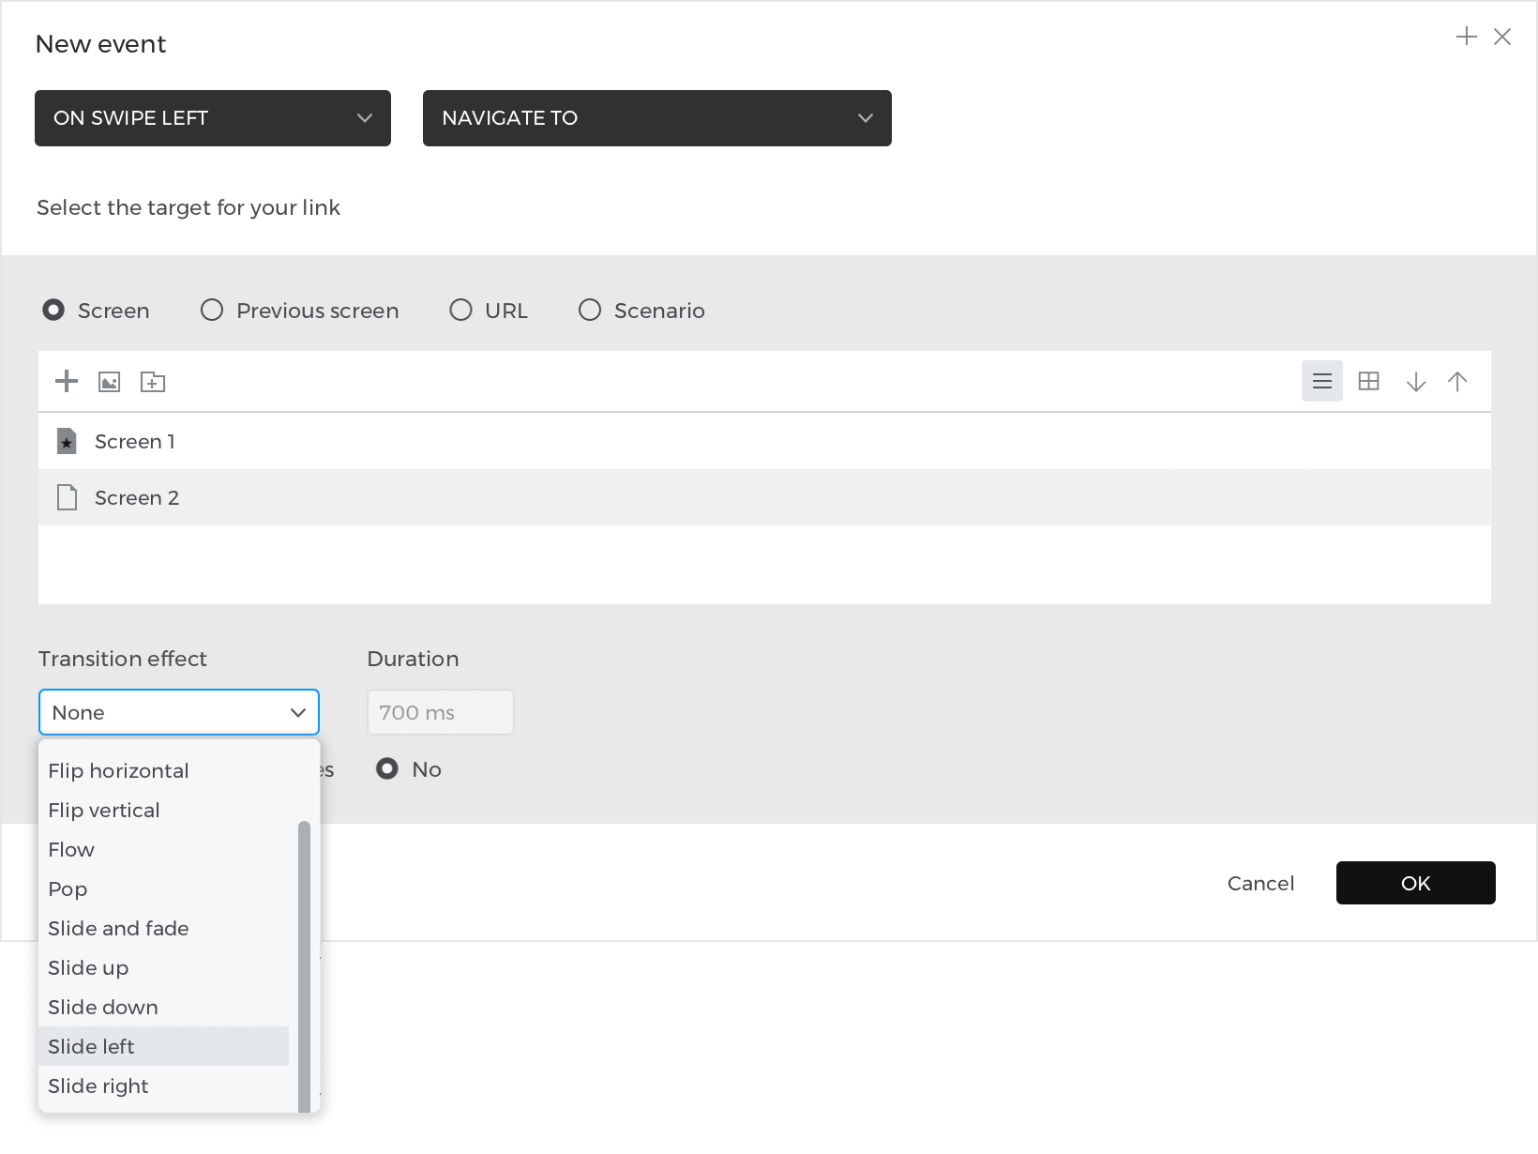Choose Flip horizontal transition effect
The width and height of the screenshot is (1538, 1154).
118,770
